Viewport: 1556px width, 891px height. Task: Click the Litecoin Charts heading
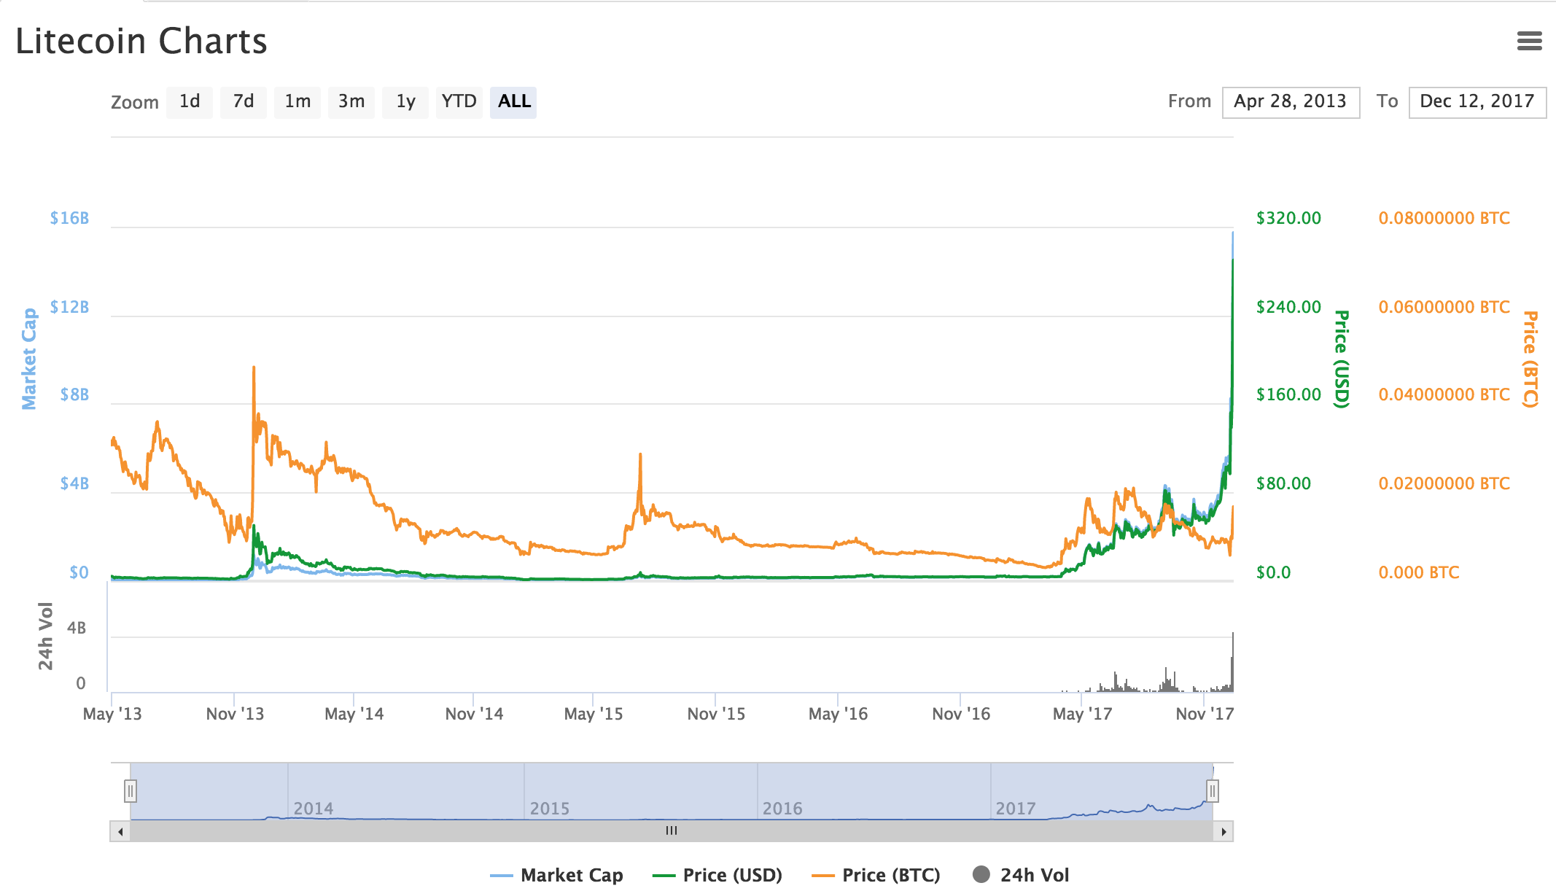[x=141, y=42]
